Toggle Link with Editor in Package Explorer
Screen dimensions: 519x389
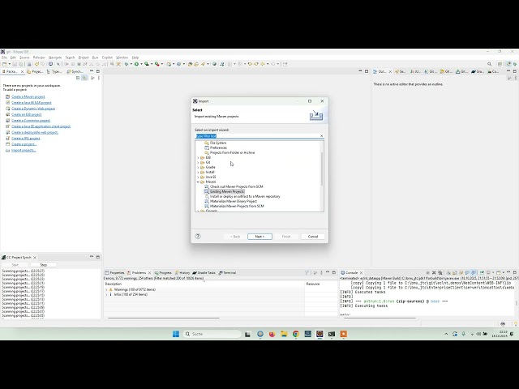click(84, 78)
